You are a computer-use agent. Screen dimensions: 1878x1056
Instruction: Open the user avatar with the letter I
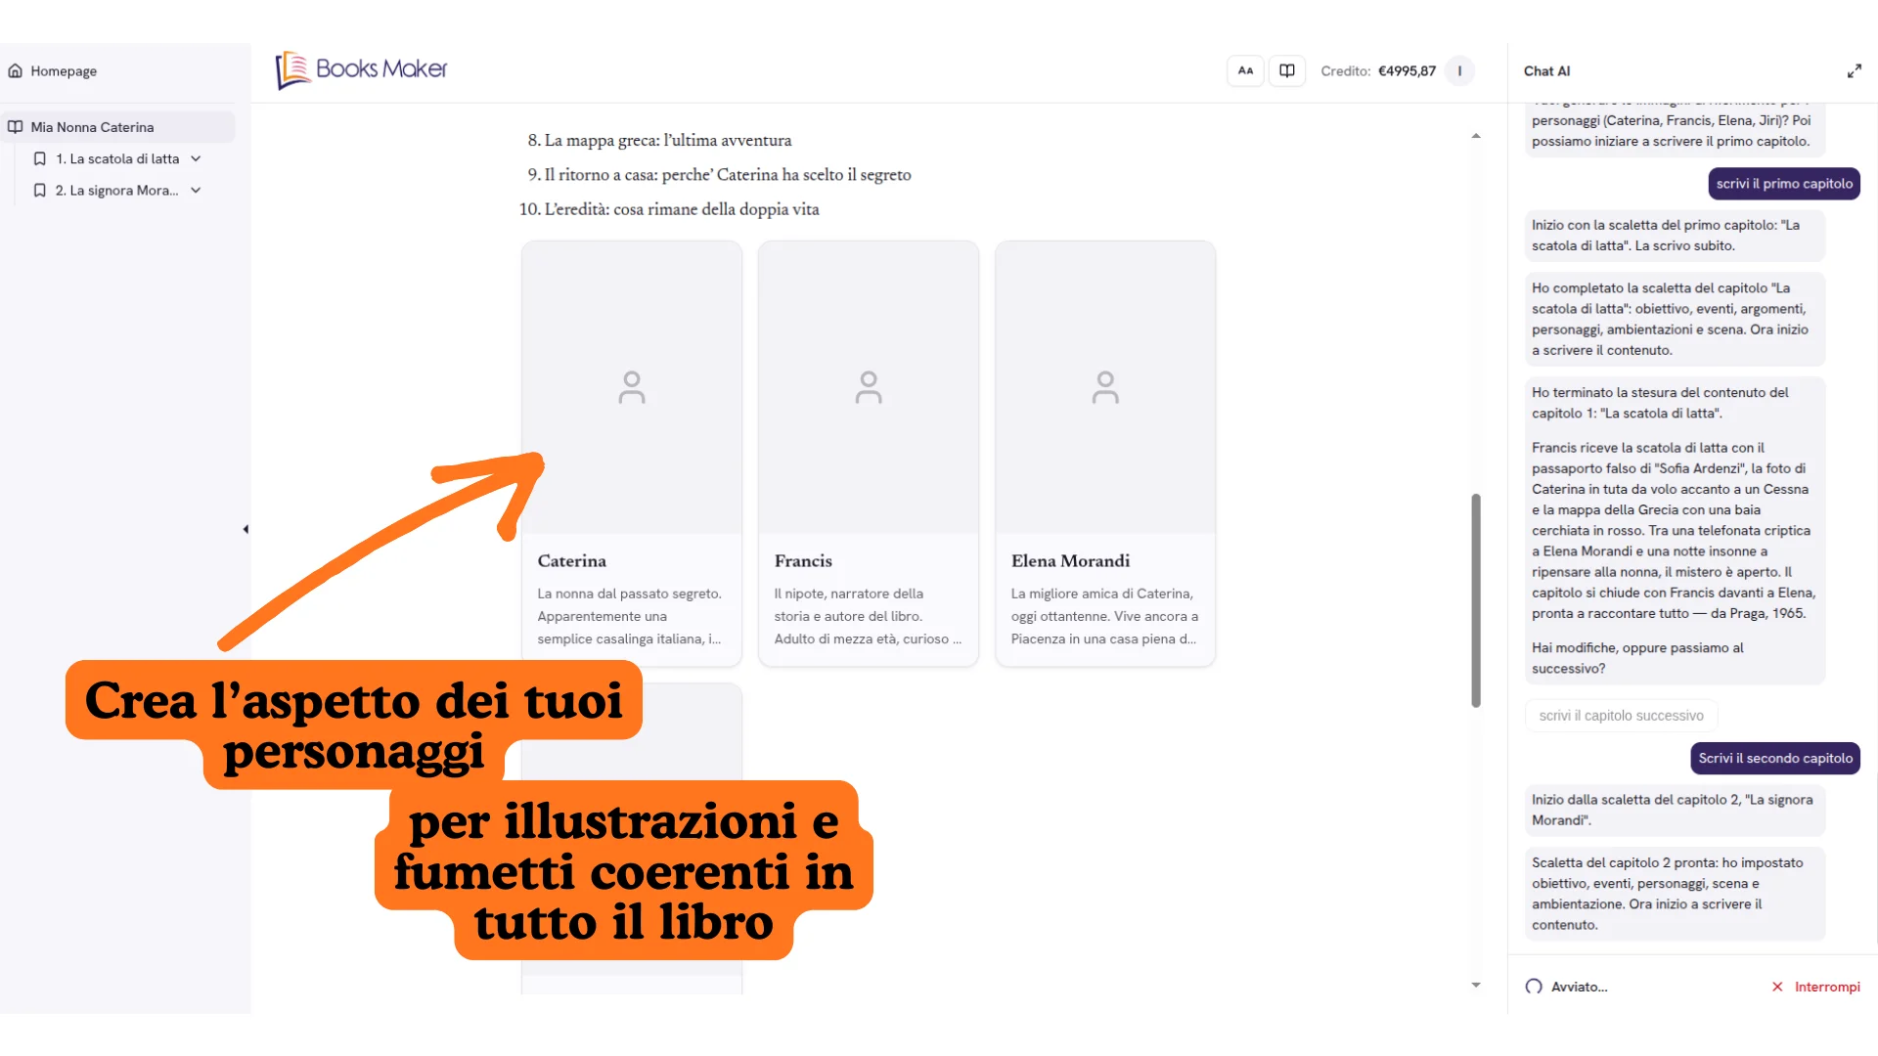[1459, 70]
